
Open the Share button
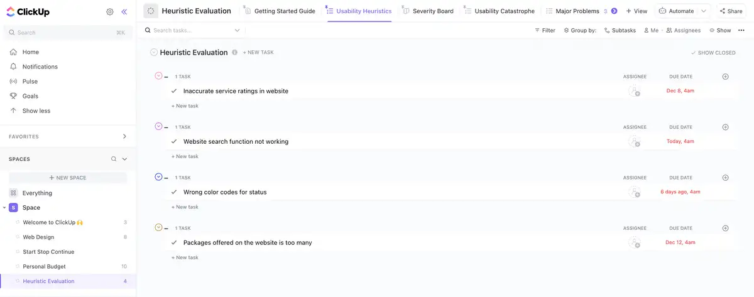(x=730, y=11)
